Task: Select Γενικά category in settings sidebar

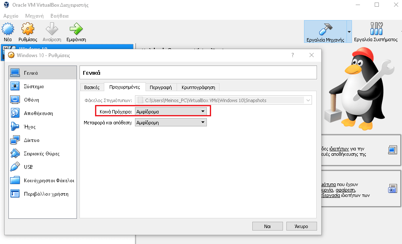Action: pos(42,73)
